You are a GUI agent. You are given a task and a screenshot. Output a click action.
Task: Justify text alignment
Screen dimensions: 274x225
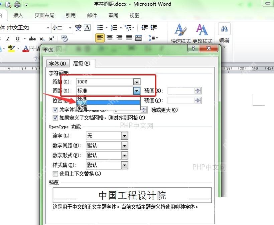(129, 38)
